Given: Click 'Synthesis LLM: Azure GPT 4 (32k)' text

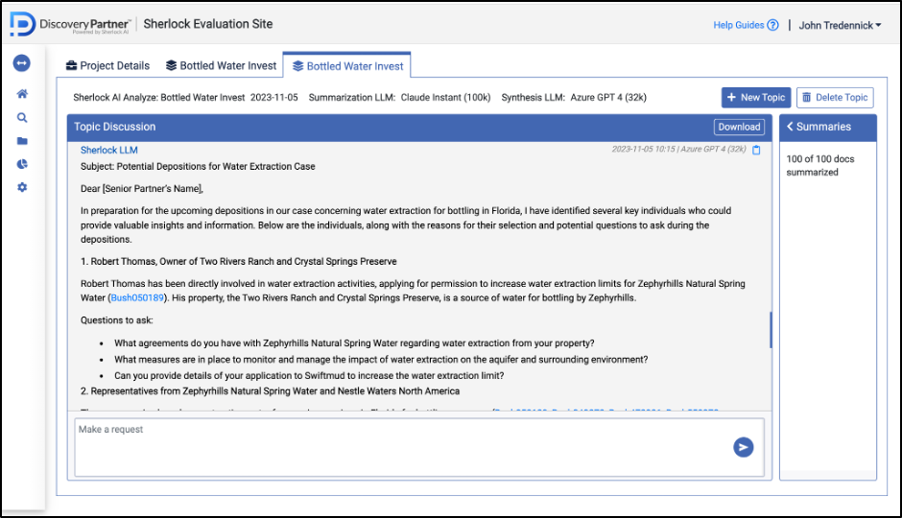Looking at the screenshot, I should click(574, 98).
